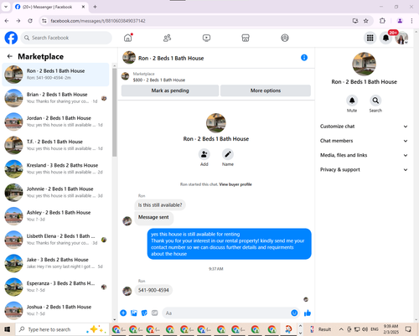Image resolution: width=419 pixels, height=336 pixels.
Task: Open the Groups icon in top navigation
Action: [285, 38]
